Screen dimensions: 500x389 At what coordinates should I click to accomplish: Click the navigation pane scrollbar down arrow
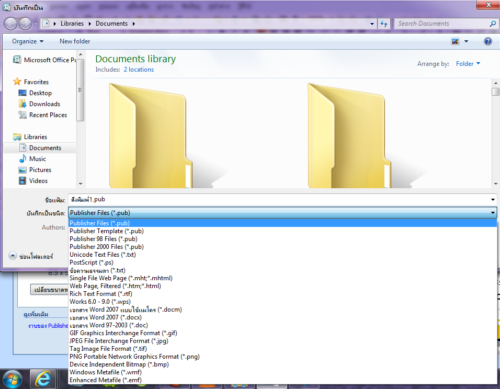(x=81, y=184)
